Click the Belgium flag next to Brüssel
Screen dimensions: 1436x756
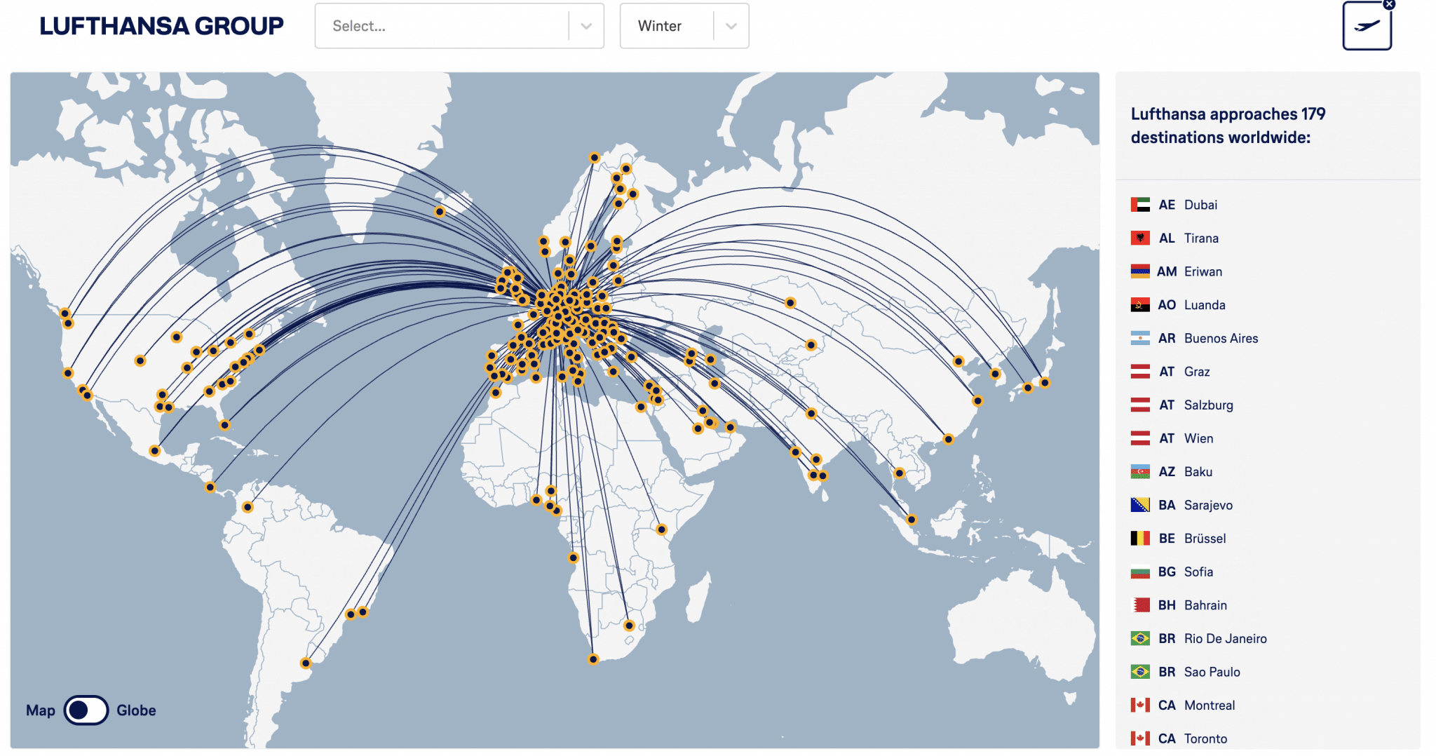coord(1140,539)
